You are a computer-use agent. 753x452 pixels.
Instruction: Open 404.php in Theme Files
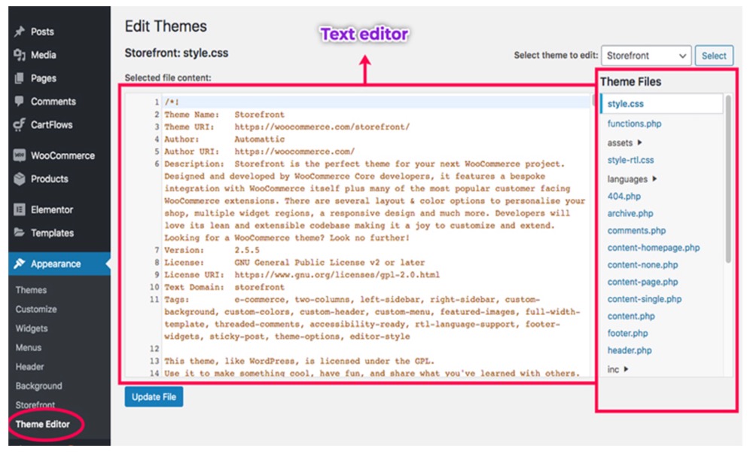click(623, 197)
